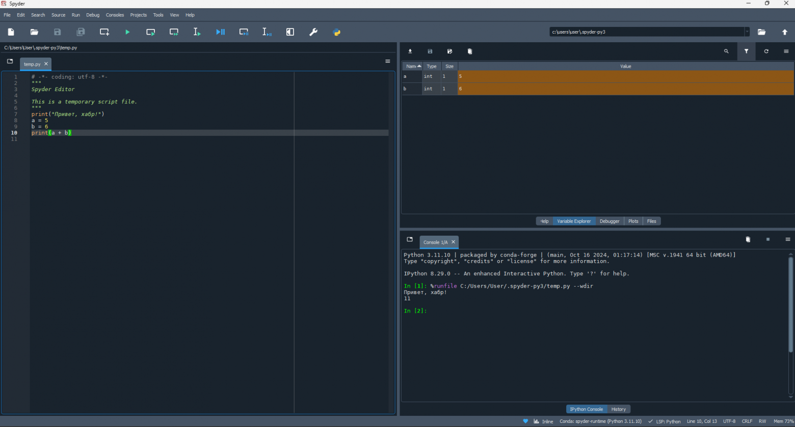Browse editor tabs using the tab-list icon
795x427 pixels.
[x=10, y=62]
